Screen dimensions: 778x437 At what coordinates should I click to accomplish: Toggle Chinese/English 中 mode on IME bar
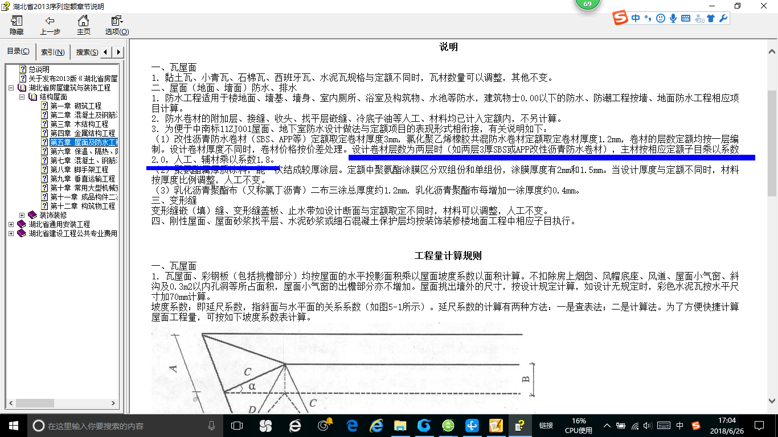(636, 18)
